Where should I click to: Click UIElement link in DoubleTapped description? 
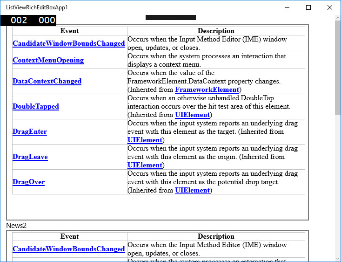(x=193, y=115)
